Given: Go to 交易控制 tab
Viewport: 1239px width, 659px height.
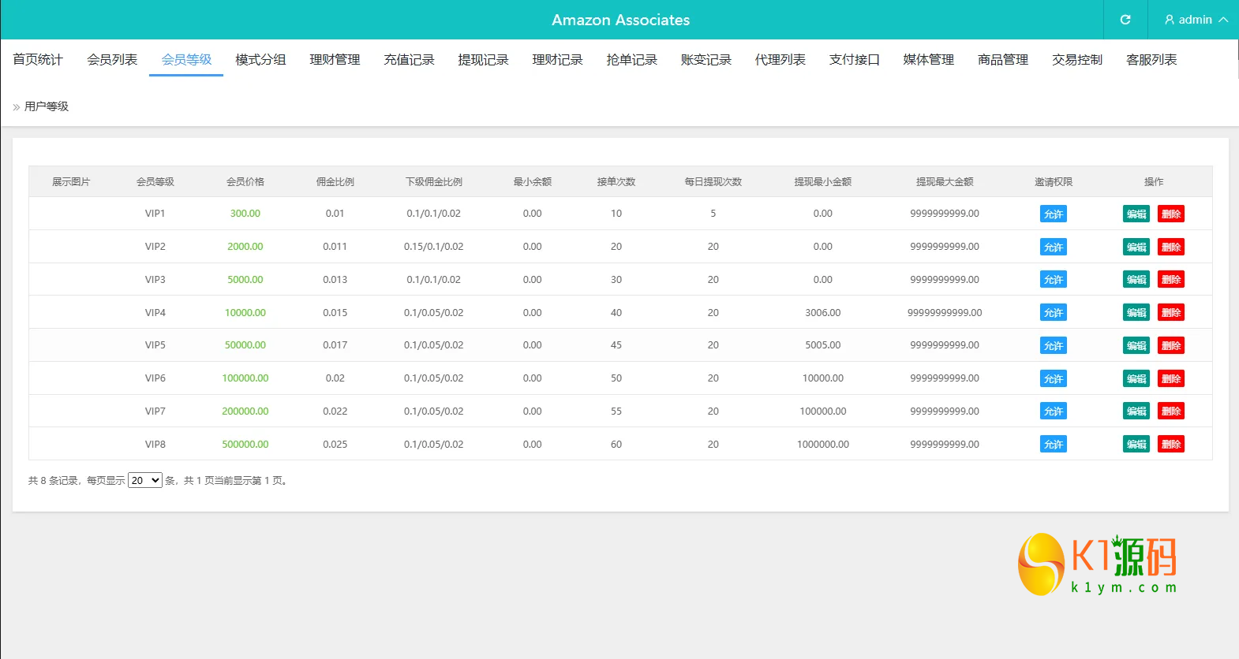Looking at the screenshot, I should (x=1076, y=60).
